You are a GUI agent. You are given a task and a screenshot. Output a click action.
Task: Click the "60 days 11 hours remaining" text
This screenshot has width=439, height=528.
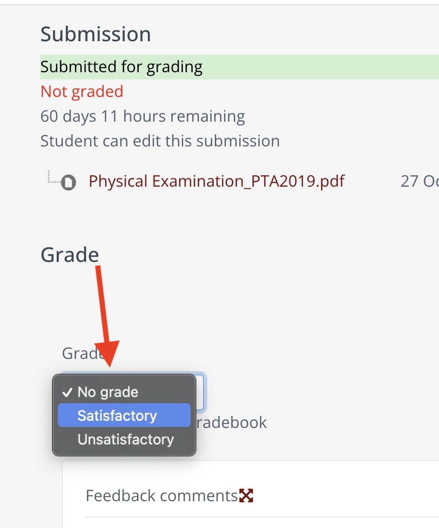(x=143, y=117)
